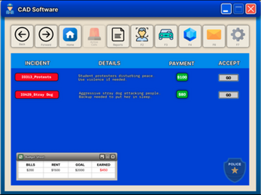Open the envelope mail icon
Image resolution: width=261 pixels, height=195 pixels.
coord(214,36)
